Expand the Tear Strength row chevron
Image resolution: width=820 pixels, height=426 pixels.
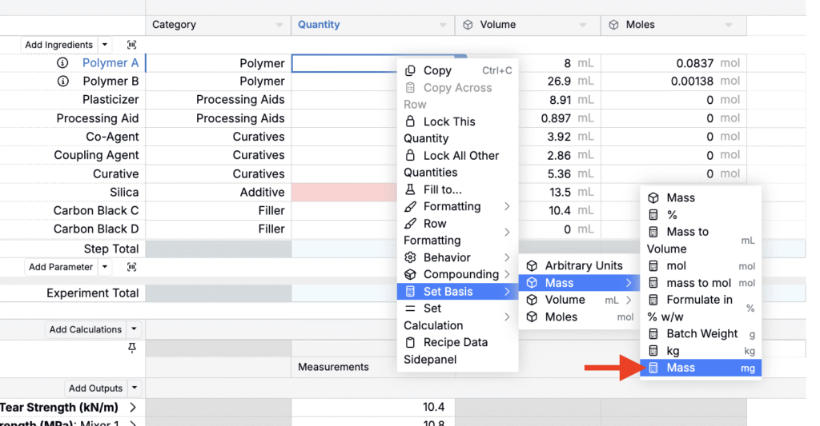click(x=133, y=408)
